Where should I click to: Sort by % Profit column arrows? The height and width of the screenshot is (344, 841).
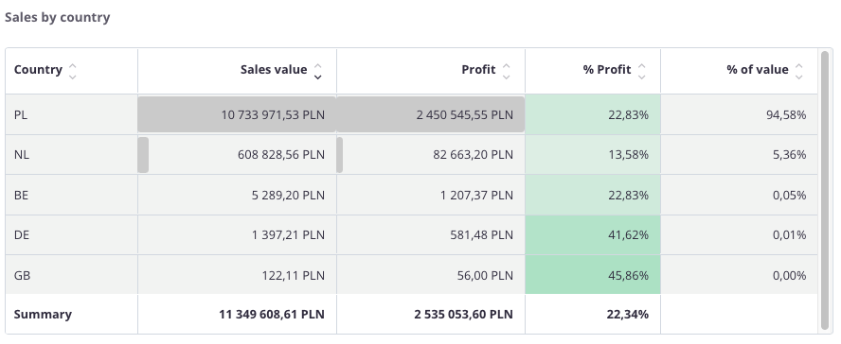pyautogui.click(x=642, y=71)
